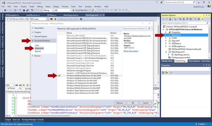
Task: Expand the Projects category in Reference Manager
Action: (x=33, y=32)
